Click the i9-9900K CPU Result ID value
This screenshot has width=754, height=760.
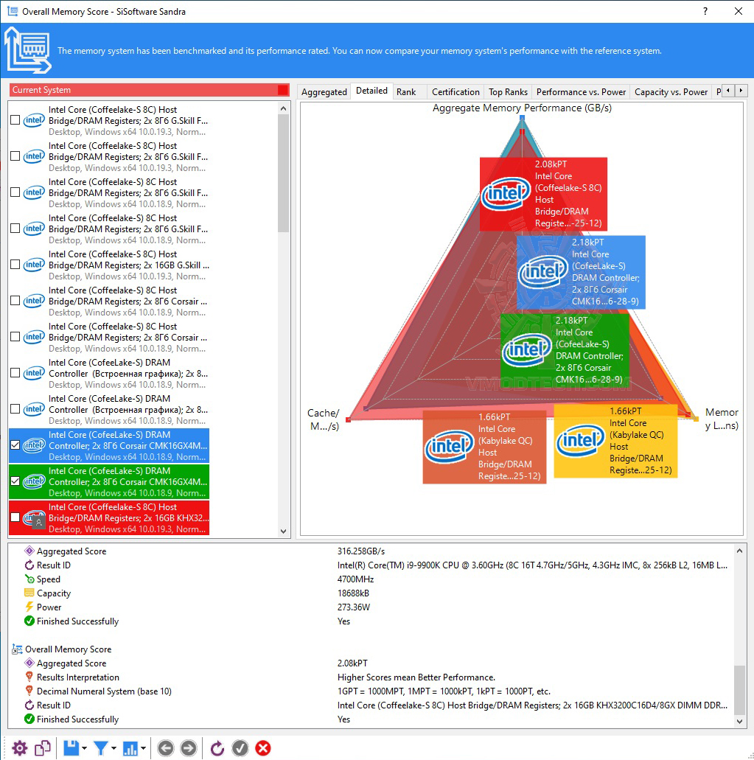(532, 565)
